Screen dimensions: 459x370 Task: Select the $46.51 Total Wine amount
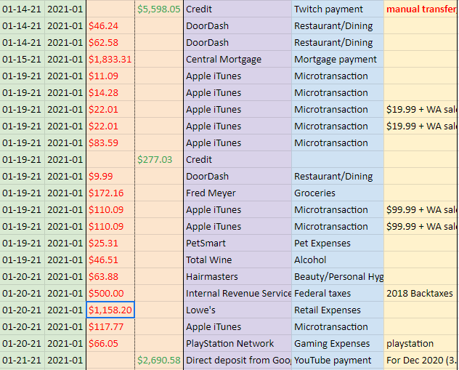(x=110, y=260)
